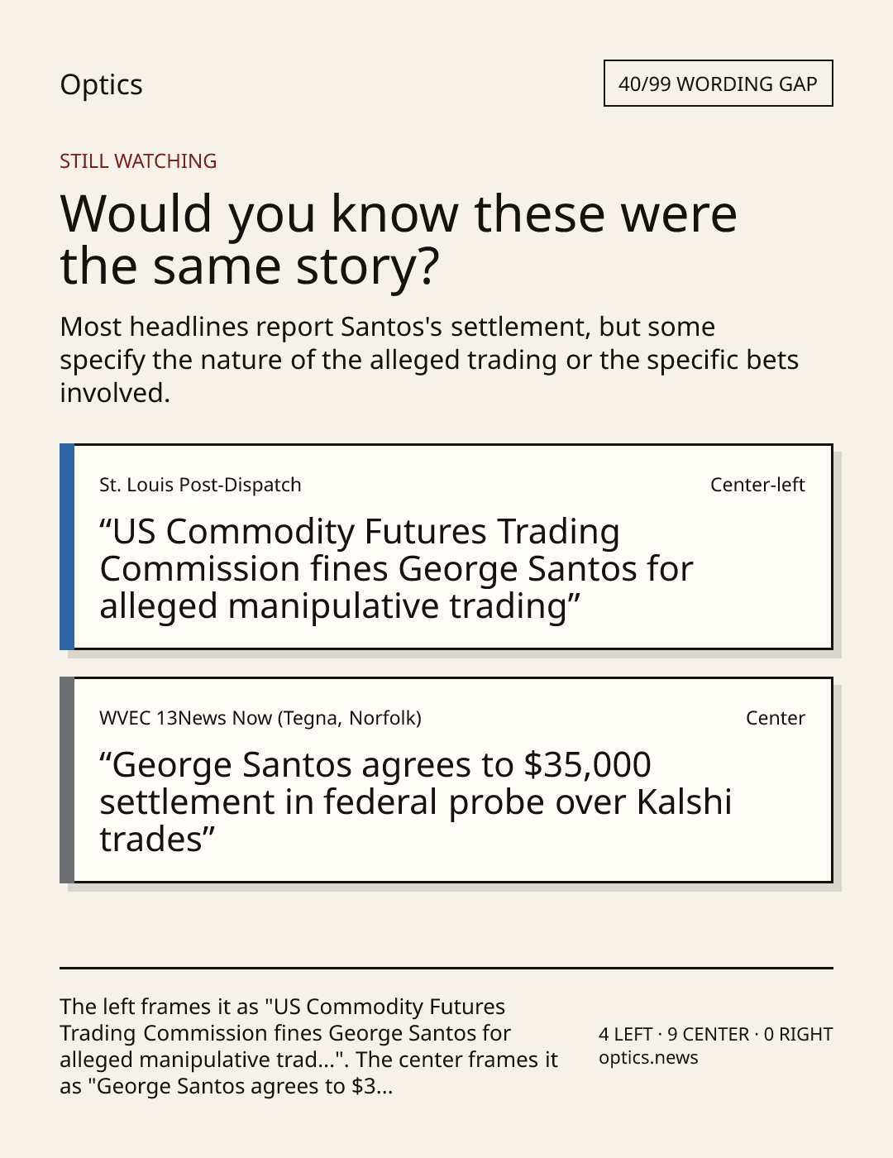This screenshot has width=893, height=1158.
Task: Click the 4 LEFT · 9 CENTER · 0 RIGHT count
Action: 716,1034
